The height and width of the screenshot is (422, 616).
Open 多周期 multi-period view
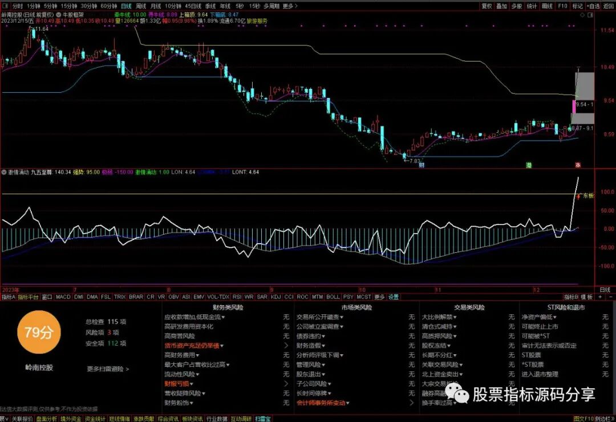[x=271, y=6]
